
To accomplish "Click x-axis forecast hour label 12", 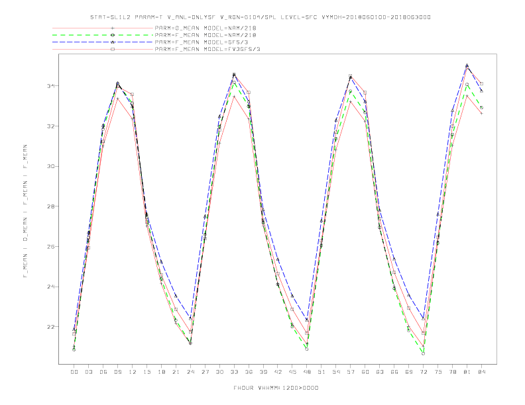I will [x=133, y=372].
